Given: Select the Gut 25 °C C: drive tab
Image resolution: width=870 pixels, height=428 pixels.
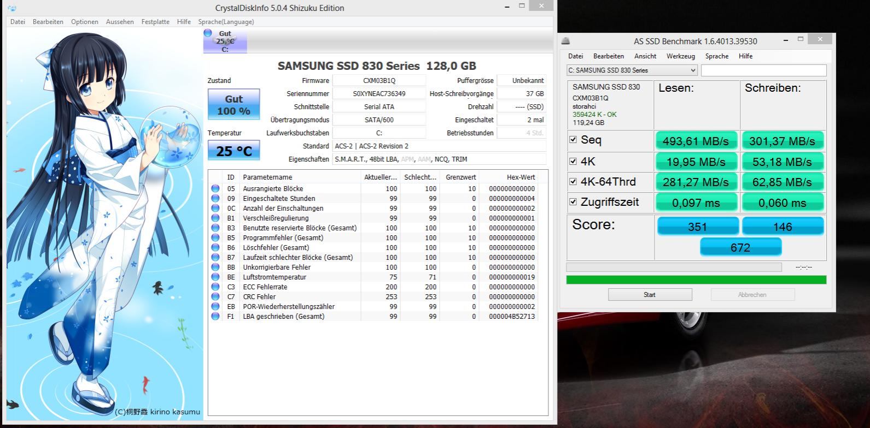Looking at the screenshot, I should (x=225, y=41).
